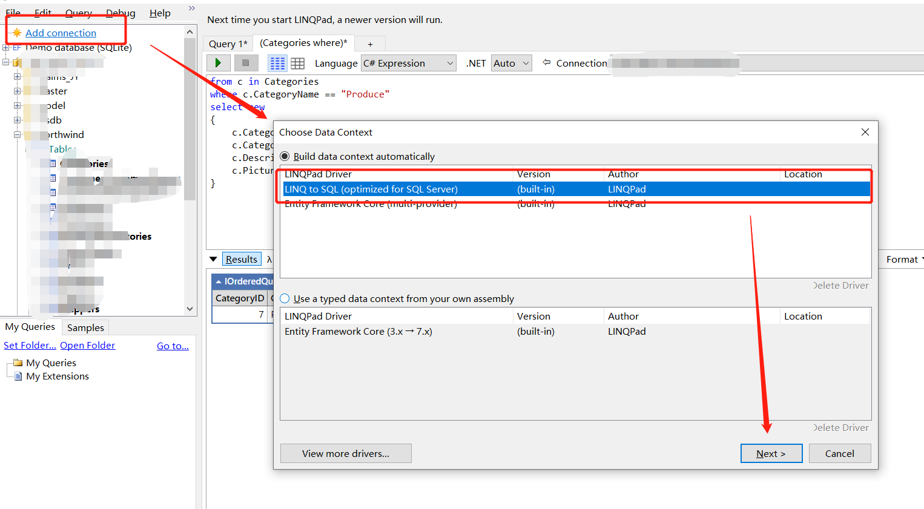Click the CategoryID column header in results
The width and height of the screenshot is (924, 509).
pyautogui.click(x=240, y=298)
